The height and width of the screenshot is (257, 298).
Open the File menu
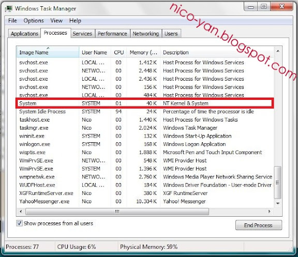pyautogui.click(x=12, y=21)
